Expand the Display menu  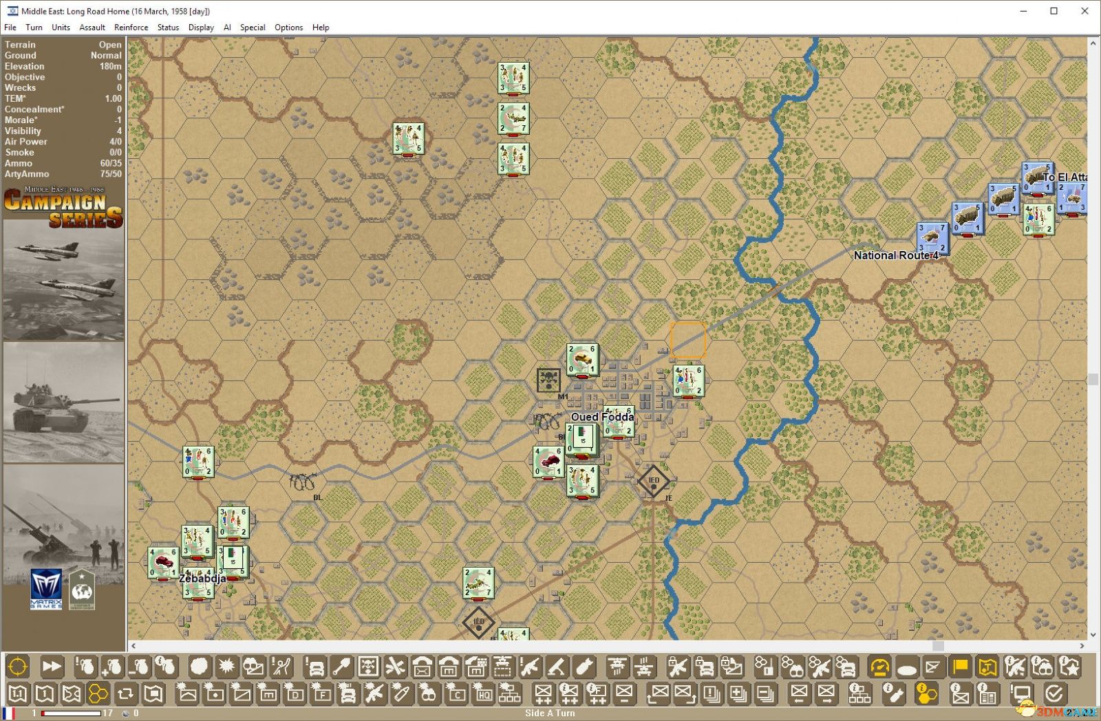(x=201, y=28)
